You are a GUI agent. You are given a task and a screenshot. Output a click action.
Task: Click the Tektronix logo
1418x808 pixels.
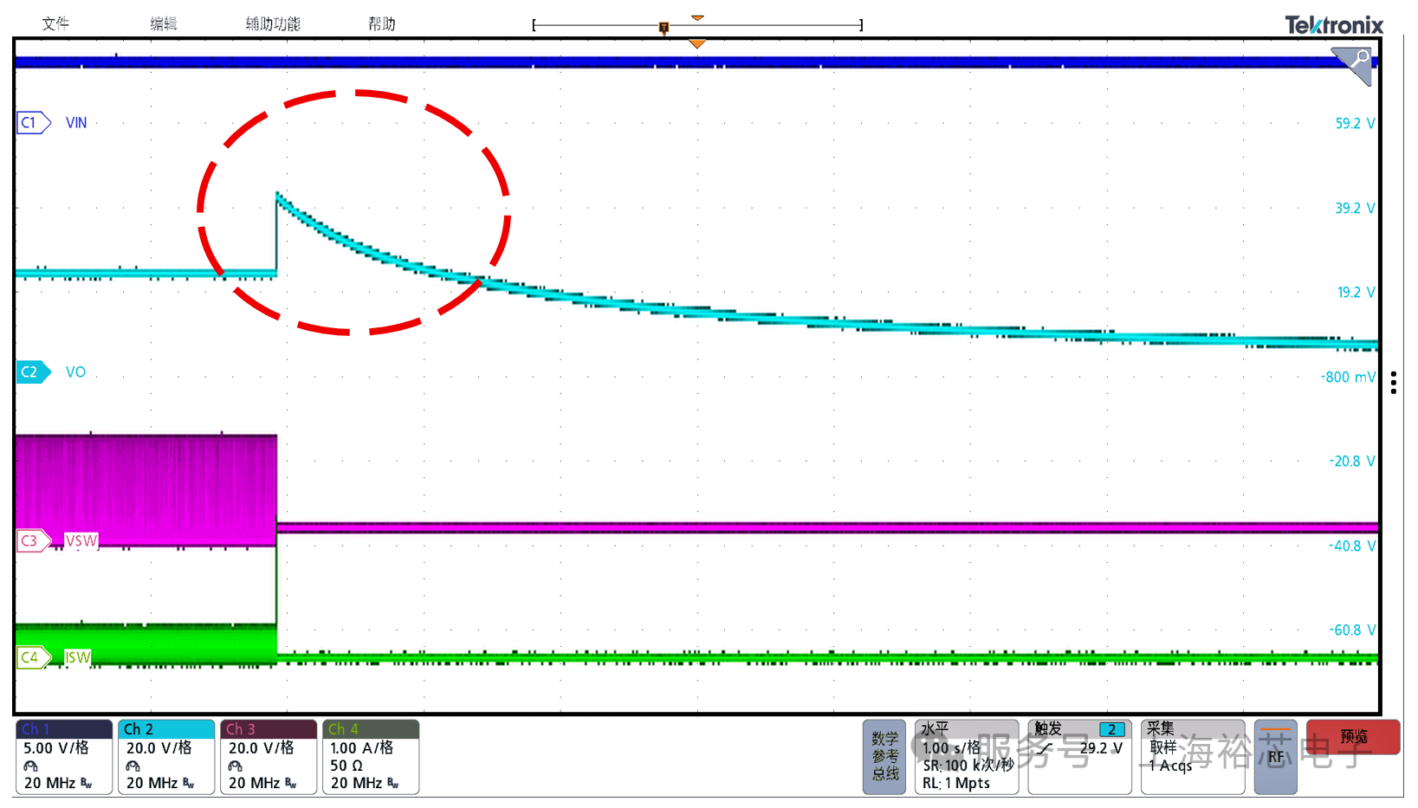[1334, 25]
